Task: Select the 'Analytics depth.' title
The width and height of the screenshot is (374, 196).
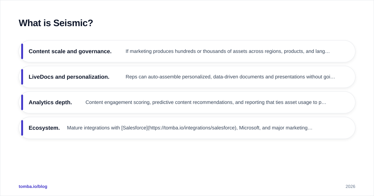Action: click(x=50, y=102)
